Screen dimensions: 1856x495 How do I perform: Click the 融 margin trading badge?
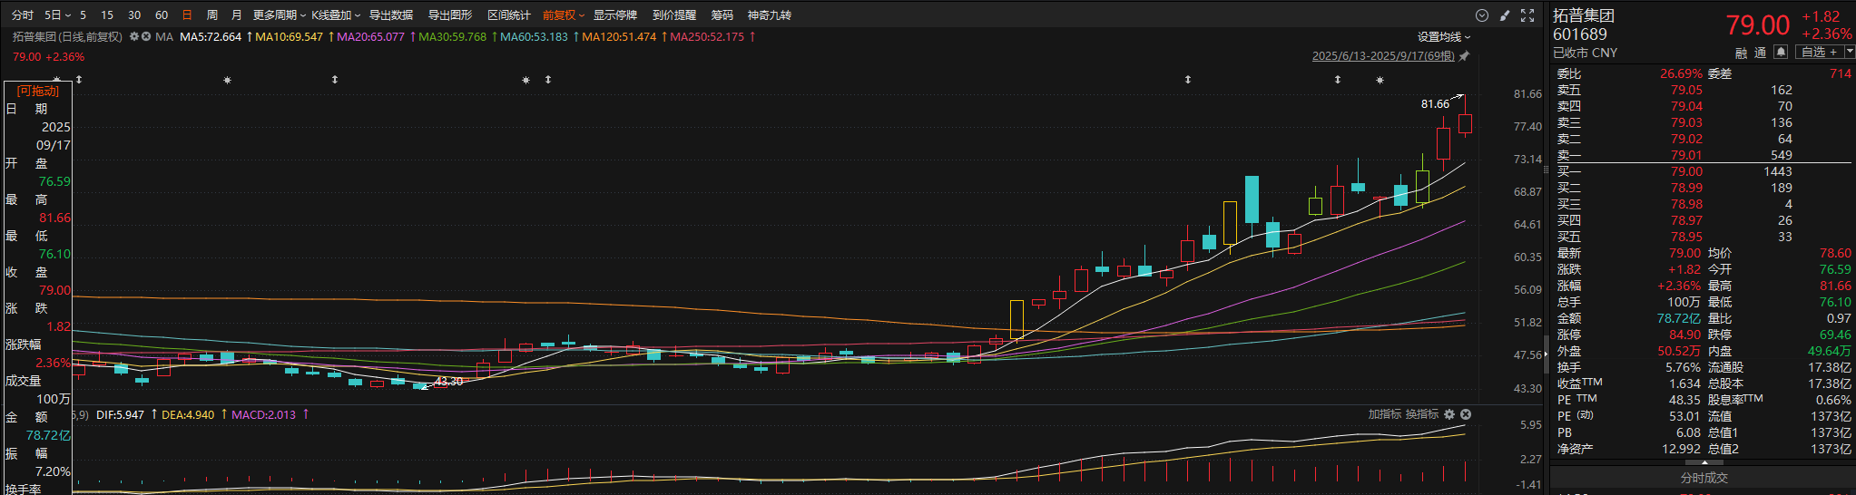pos(1741,53)
